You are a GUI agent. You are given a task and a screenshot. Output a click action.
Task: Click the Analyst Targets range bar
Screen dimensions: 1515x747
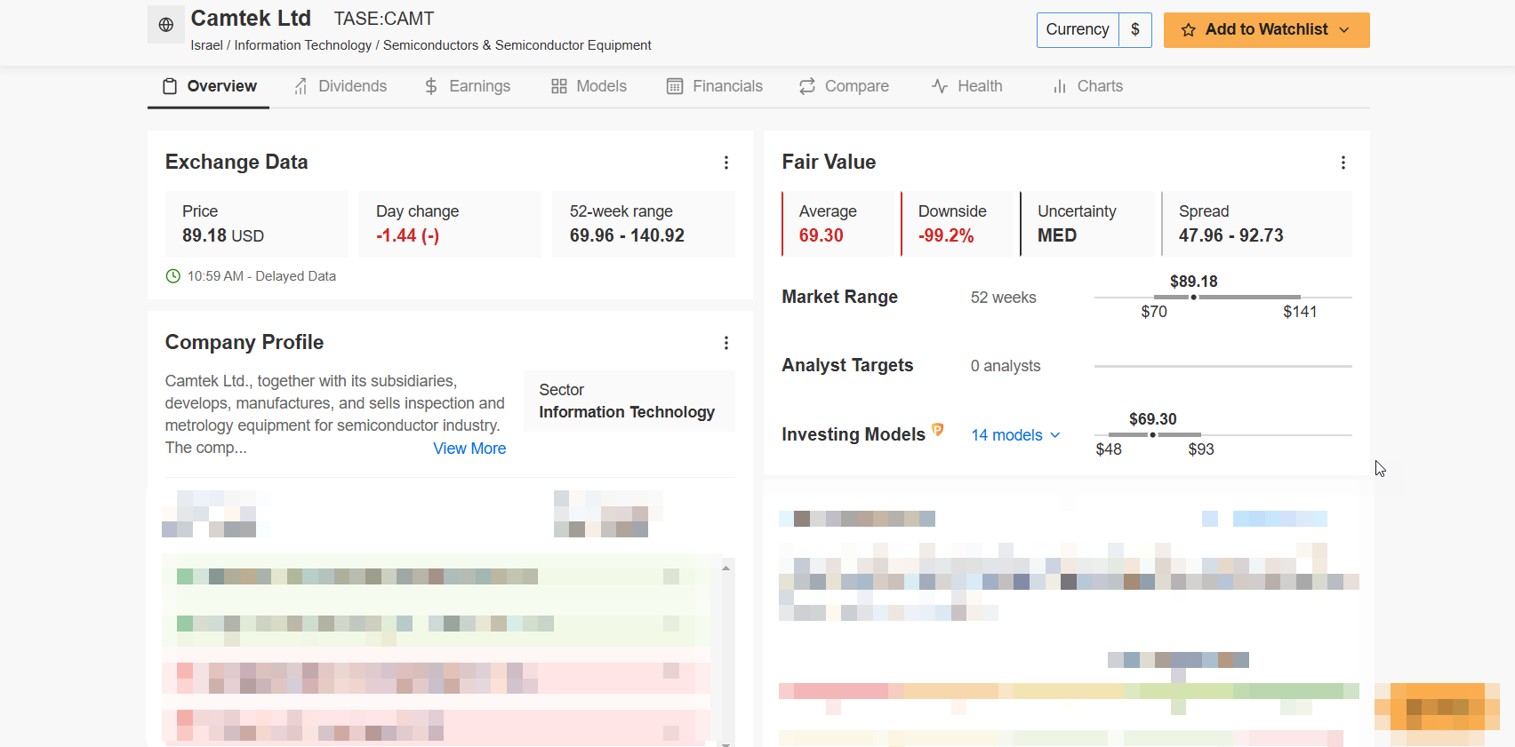(x=1223, y=366)
